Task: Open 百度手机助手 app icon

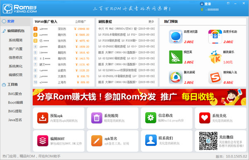Action: coord(215,37)
